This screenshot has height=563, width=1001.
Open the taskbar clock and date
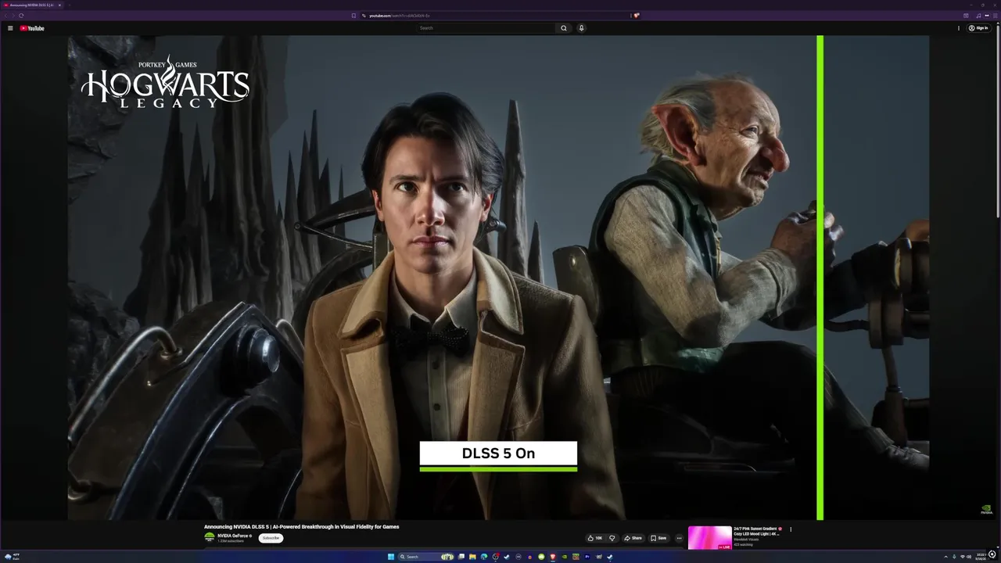click(x=981, y=557)
